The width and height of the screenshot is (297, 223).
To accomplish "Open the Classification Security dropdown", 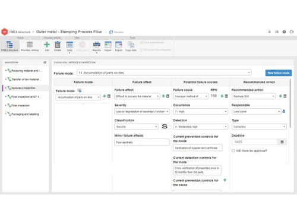I will point(136,127).
